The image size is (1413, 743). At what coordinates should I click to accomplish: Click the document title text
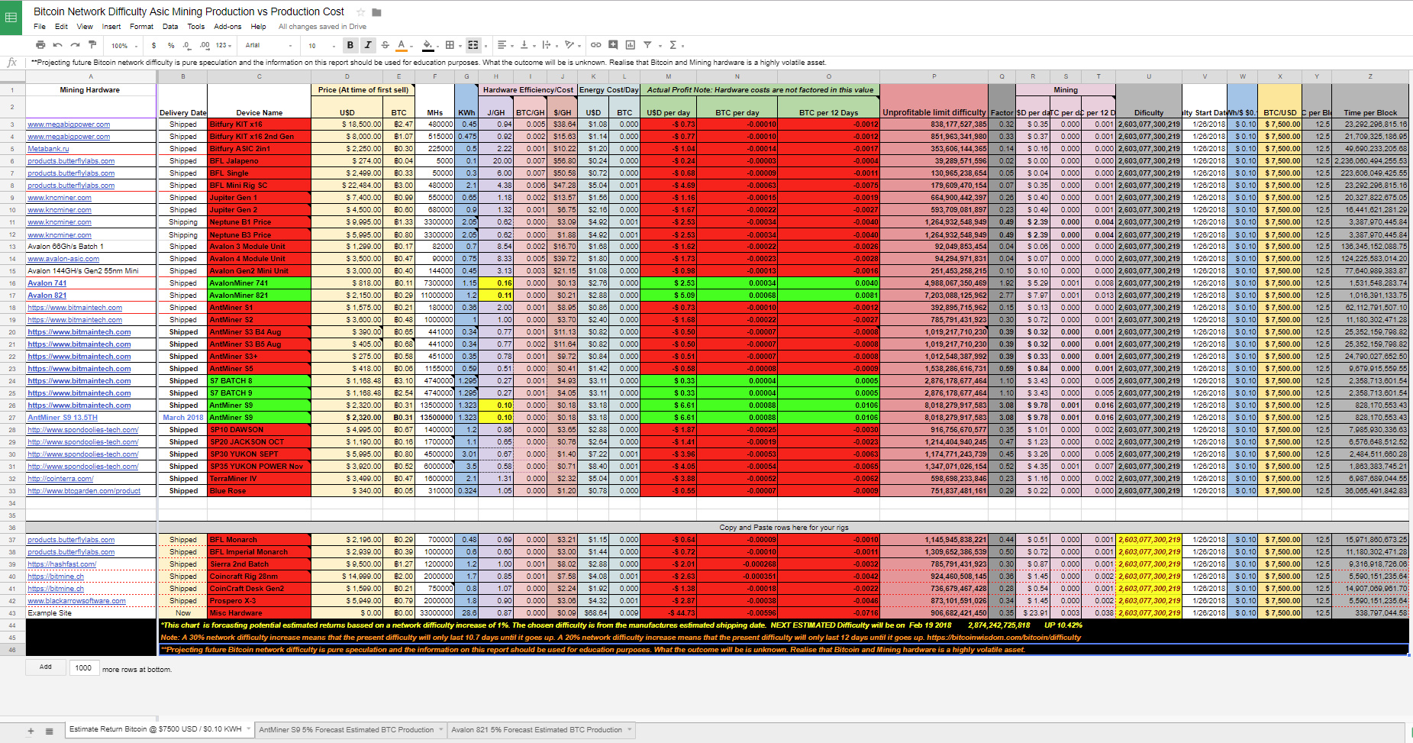[189, 11]
